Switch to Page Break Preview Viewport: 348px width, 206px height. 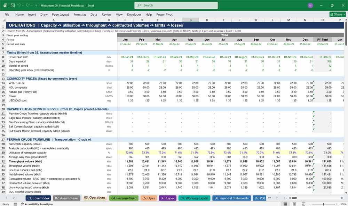point(303,204)
